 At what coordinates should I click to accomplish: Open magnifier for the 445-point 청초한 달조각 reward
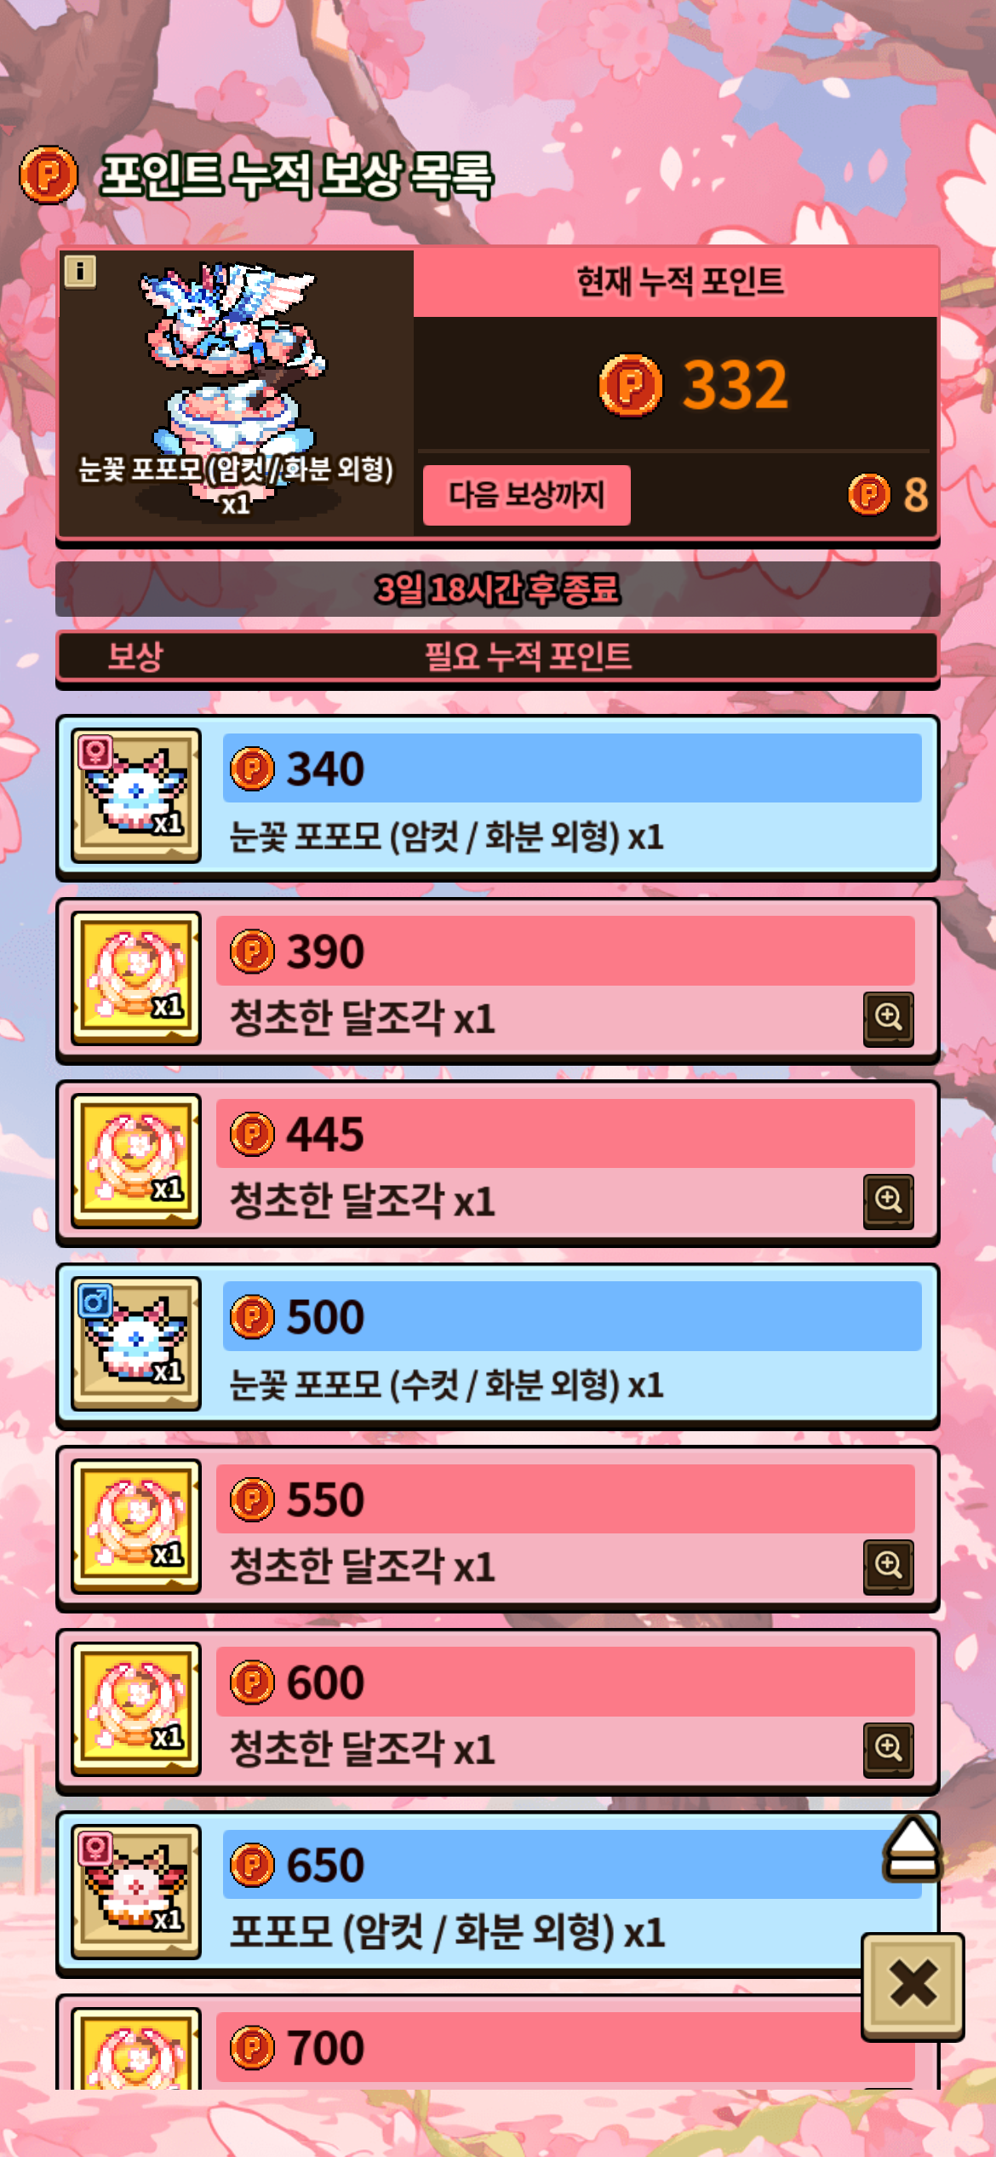(x=888, y=1201)
